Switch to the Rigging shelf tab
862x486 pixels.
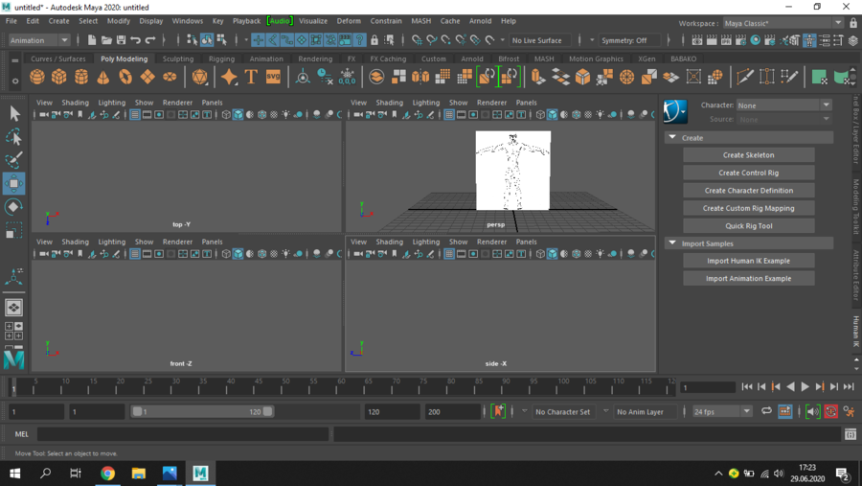(221, 58)
